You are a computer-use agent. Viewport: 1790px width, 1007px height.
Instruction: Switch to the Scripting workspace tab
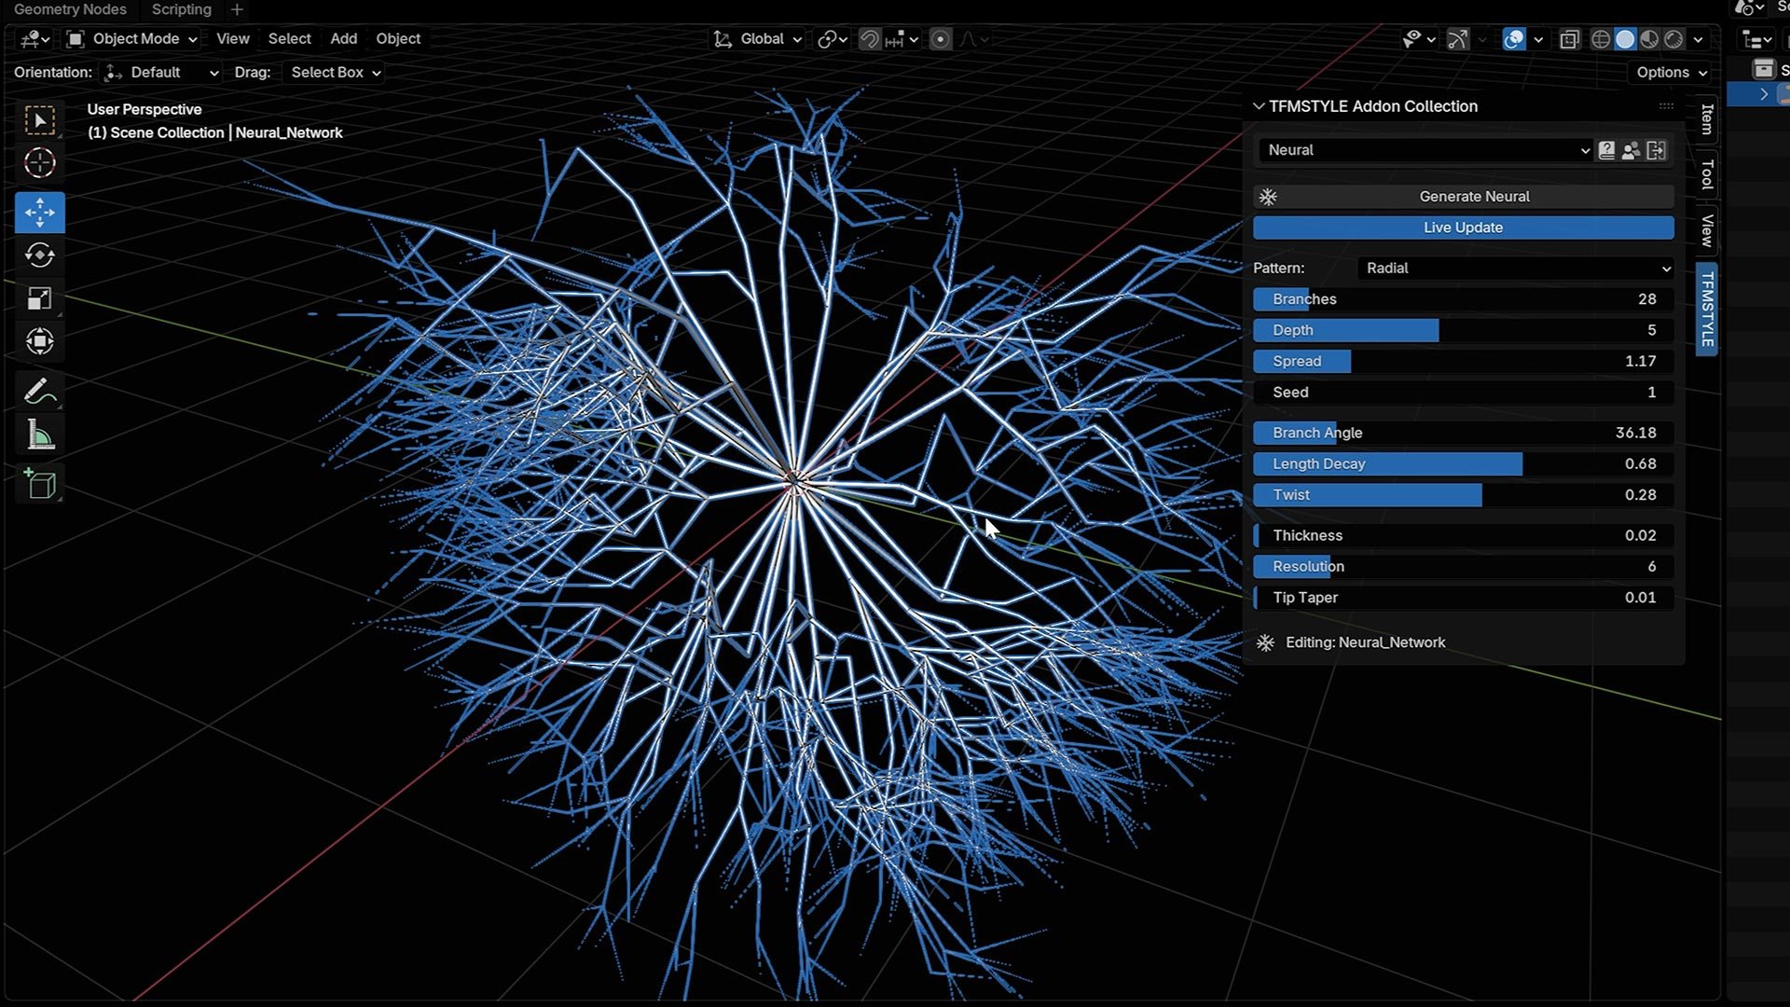pyautogui.click(x=181, y=9)
